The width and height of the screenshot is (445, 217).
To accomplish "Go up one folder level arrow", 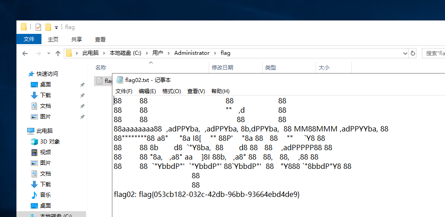I will (x=58, y=53).
